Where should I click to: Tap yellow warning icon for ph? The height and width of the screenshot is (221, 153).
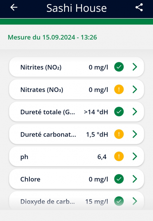[119, 157]
